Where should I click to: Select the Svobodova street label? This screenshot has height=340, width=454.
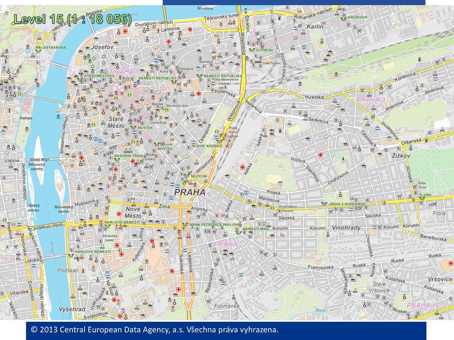pyautogui.click(x=96, y=315)
